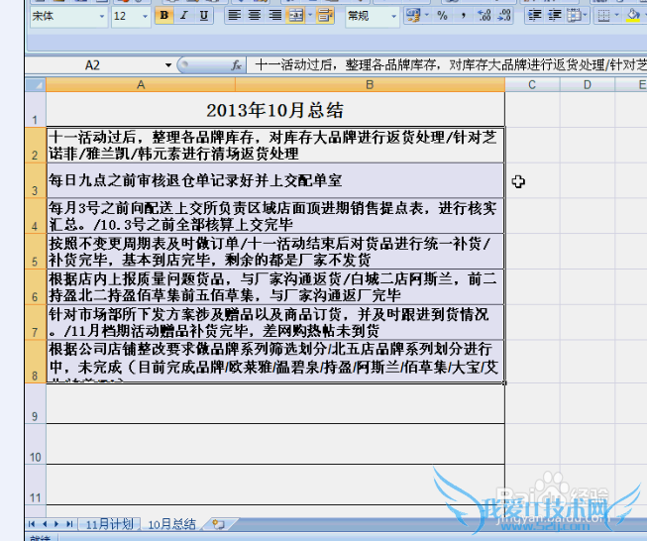Select cell 每日九点之前审核退仓单记录好并上交配单室
Viewport: 647px width, 541px height.
[x=275, y=180]
